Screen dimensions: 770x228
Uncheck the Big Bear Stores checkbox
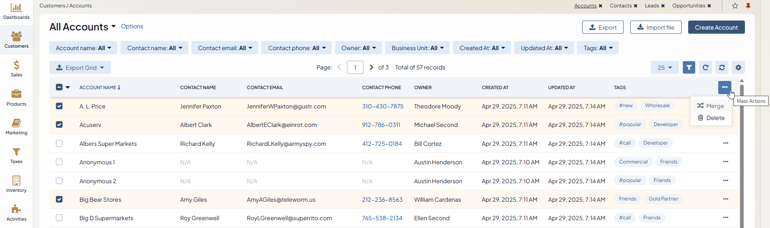[x=59, y=199]
